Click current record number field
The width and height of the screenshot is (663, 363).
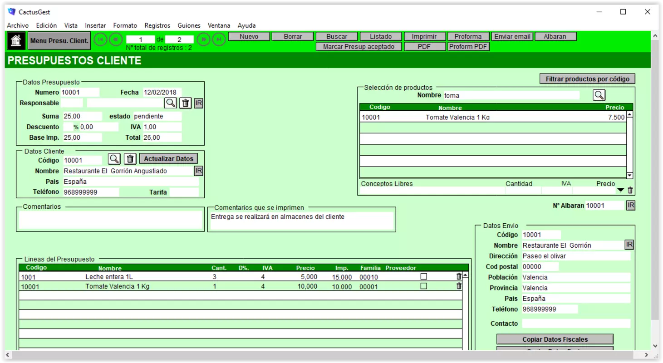tap(140, 40)
